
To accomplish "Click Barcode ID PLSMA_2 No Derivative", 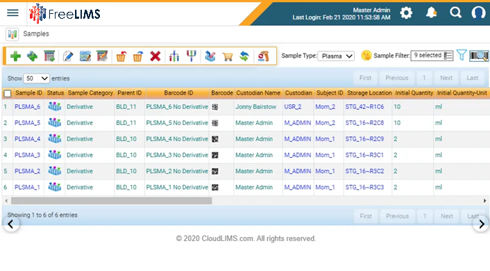I will (177, 171).
